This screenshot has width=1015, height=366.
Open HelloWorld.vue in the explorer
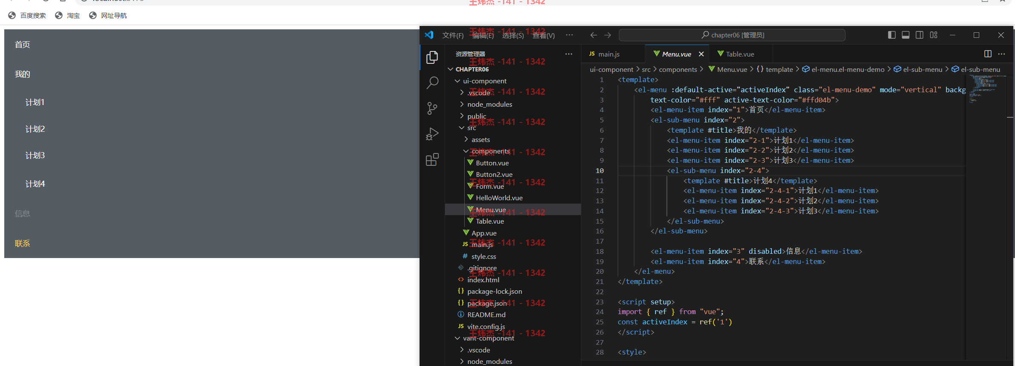[513, 198]
